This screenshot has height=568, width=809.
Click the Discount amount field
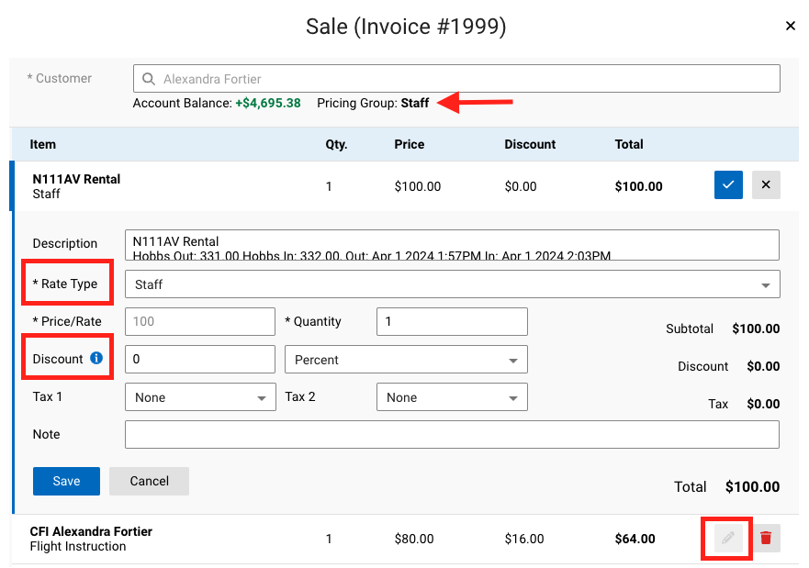click(200, 360)
